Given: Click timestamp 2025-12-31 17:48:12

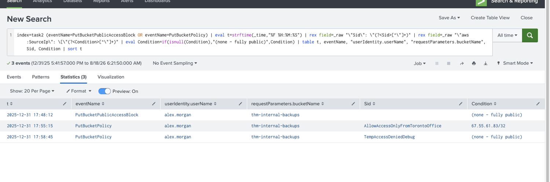Looking at the screenshot, I should pos(30,115).
